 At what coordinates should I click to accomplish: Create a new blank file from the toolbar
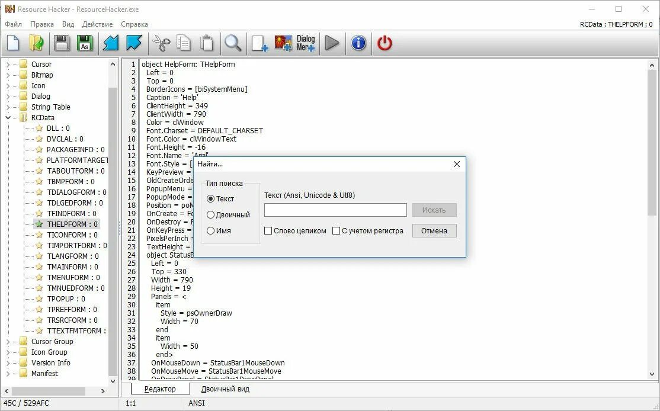(13, 43)
